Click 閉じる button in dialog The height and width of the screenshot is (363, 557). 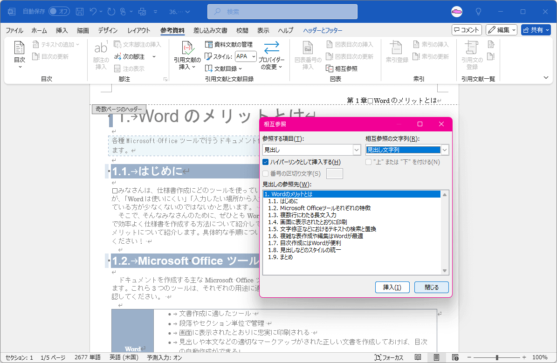coord(432,288)
